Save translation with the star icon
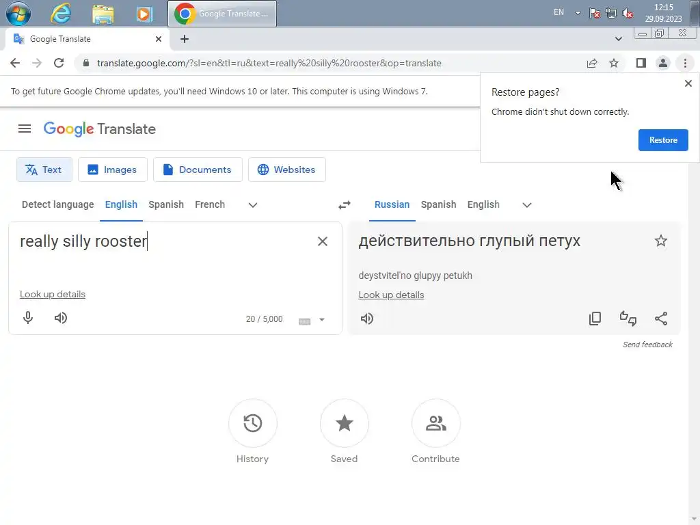This screenshot has width=700, height=525. tap(661, 241)
